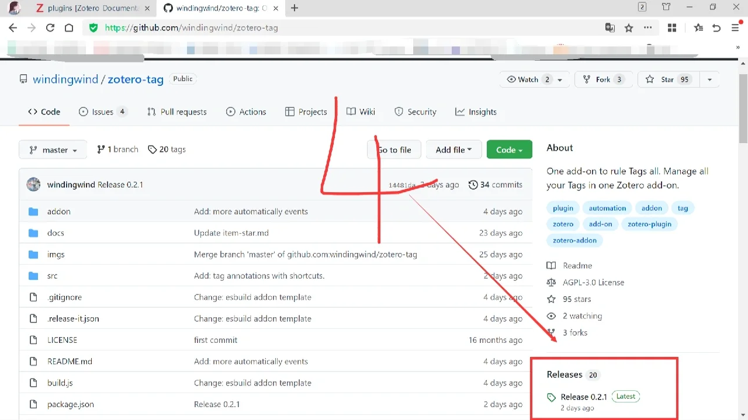Open the build.js file
The width and height of the screenshot is (748, 420).
click(60, 383)
